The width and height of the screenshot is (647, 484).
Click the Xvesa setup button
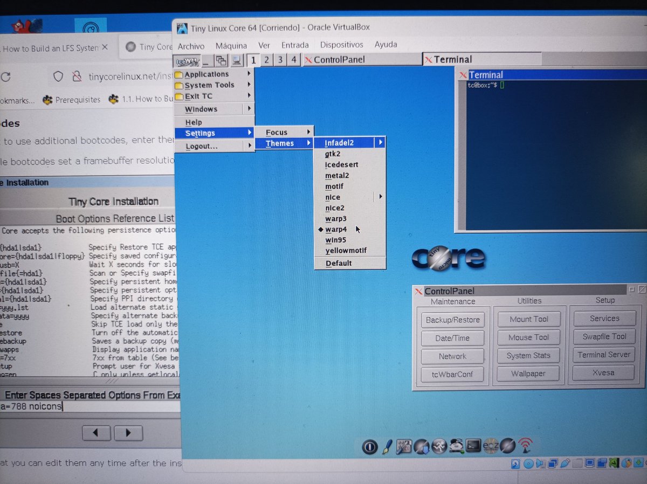click(x=604, y=372)
